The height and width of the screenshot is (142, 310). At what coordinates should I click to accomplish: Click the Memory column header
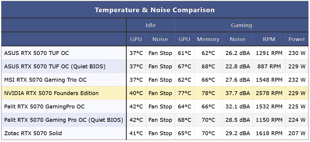point(208,39)
